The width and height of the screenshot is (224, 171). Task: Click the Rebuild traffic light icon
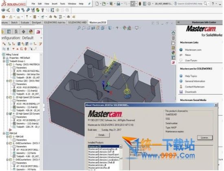pyautogui.click(x=140, y=4)
